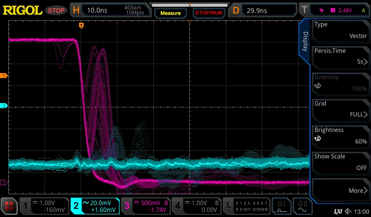Screen dimensions: 371x217
Task: Toggle channel 1 on
Action: [x=26, y=206]
